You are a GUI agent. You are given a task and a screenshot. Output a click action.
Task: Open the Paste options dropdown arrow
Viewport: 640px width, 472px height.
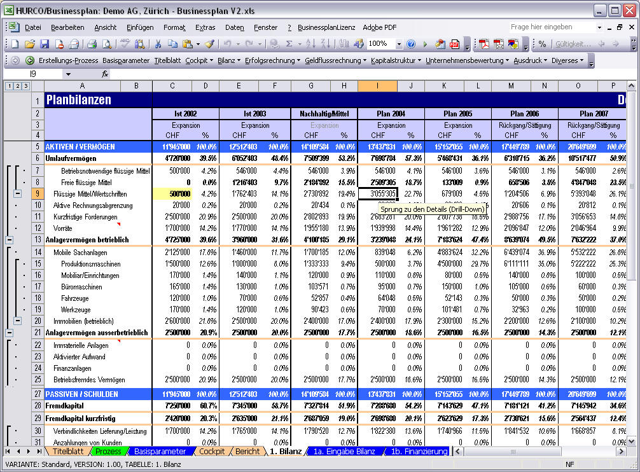pos(198,44)
